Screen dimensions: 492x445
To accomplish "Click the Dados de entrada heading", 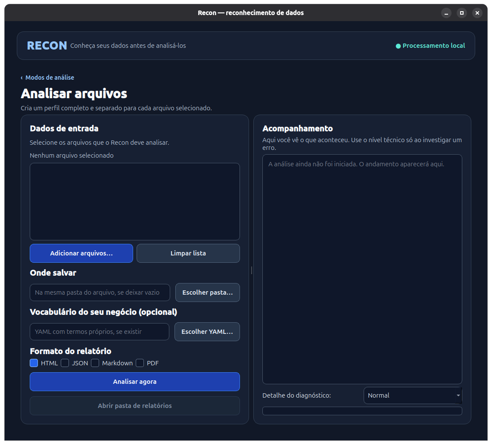I will 64,129.
